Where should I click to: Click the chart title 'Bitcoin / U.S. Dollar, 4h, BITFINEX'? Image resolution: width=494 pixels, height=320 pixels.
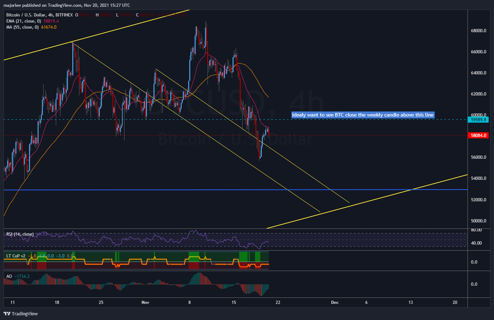point(40,15)
